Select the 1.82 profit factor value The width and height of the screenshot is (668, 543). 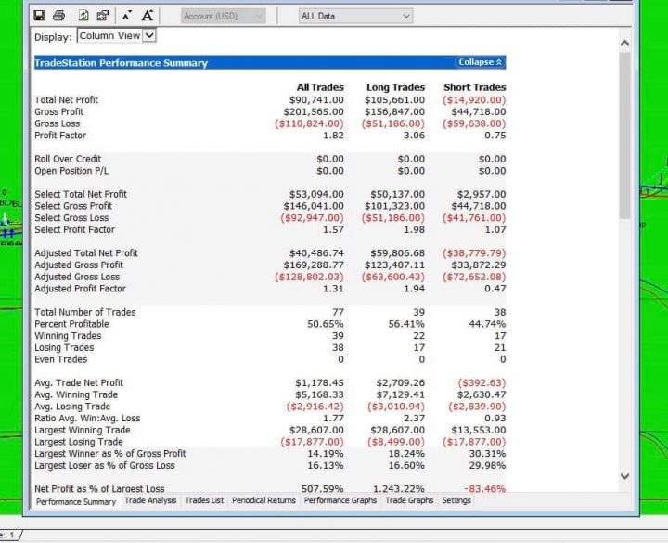coord(333,136)
